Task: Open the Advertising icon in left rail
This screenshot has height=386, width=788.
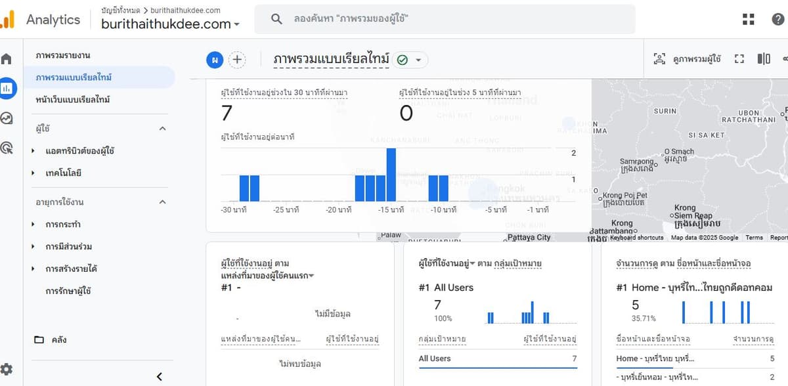Action: click(7, 148)
